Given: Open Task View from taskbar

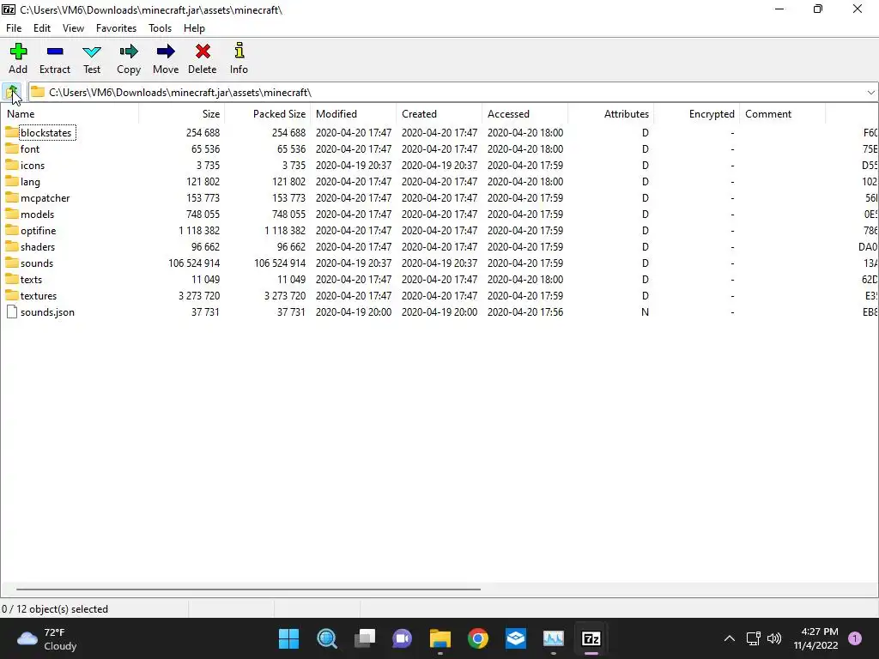Looking at the screenshot, I should click(365, 638).
